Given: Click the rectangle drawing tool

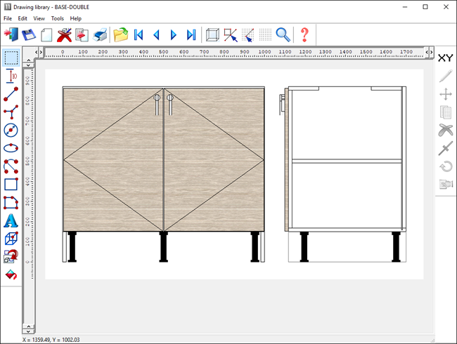Looking at the screenshot, I should click(11, 184).
